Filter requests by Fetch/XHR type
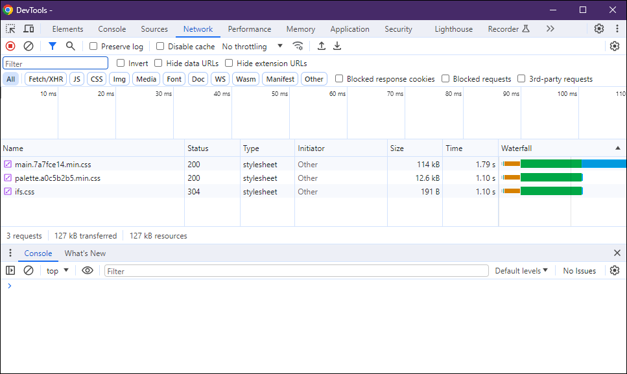Screen dimensions: 627x374 coord(45,79)
